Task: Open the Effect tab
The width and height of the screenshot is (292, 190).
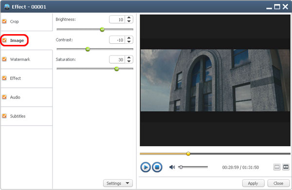Action: pos(27,78)
